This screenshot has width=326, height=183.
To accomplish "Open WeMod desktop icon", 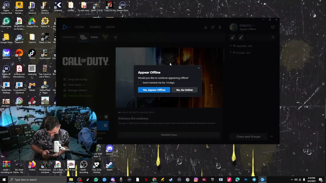I will [6, 54].
